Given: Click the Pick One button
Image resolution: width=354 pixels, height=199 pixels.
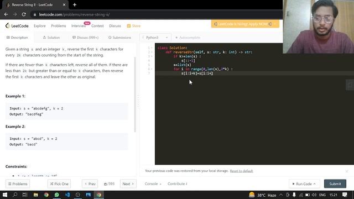Looking at the screenshot, I should [59, 184].
